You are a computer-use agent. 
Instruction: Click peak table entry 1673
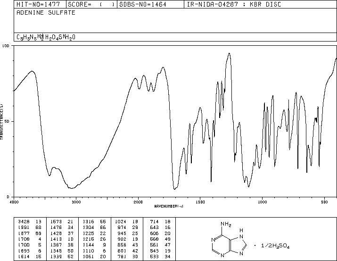tap(56, 222)
